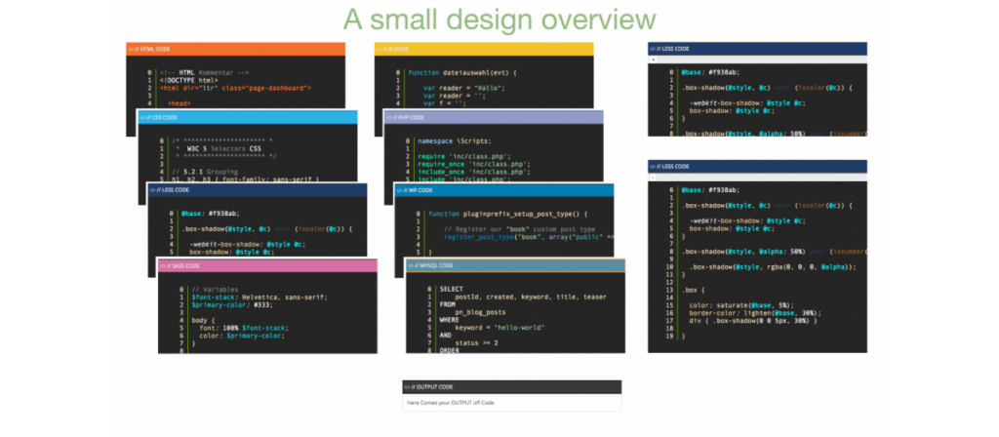
Task: Click 'function dateiauswahl(evt) {' in JS code
Action: pyautogui.click(x=462, y=72)
